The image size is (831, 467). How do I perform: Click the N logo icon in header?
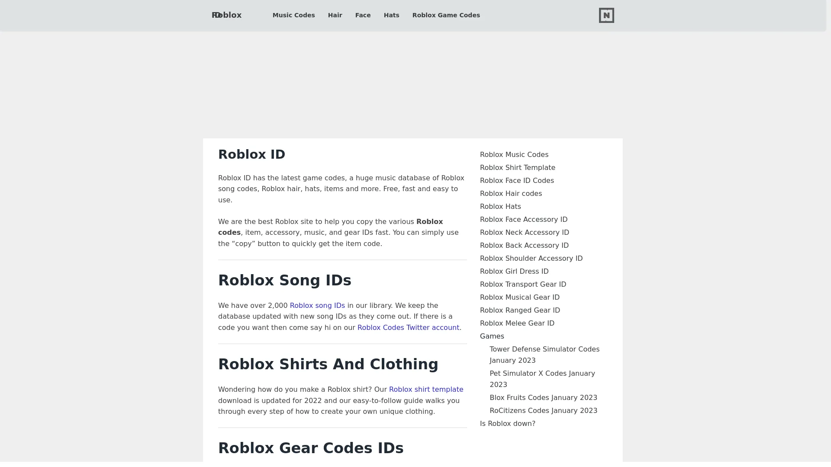(606, 15)
